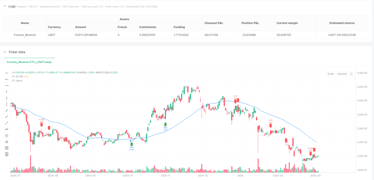
Task: Click the Futures_Binance row name cell
Action: click(25, 35)
